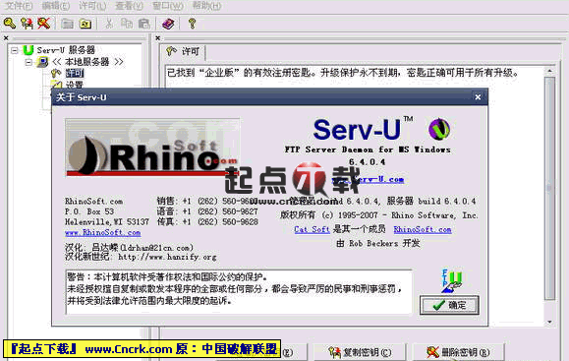Click 语音 phone number line
The height and width of the screenshot is (361, 569).
(207, 211)
